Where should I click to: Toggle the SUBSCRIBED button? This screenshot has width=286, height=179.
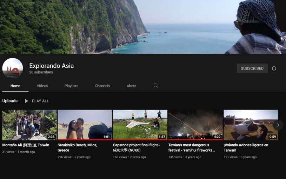[252, 68]
